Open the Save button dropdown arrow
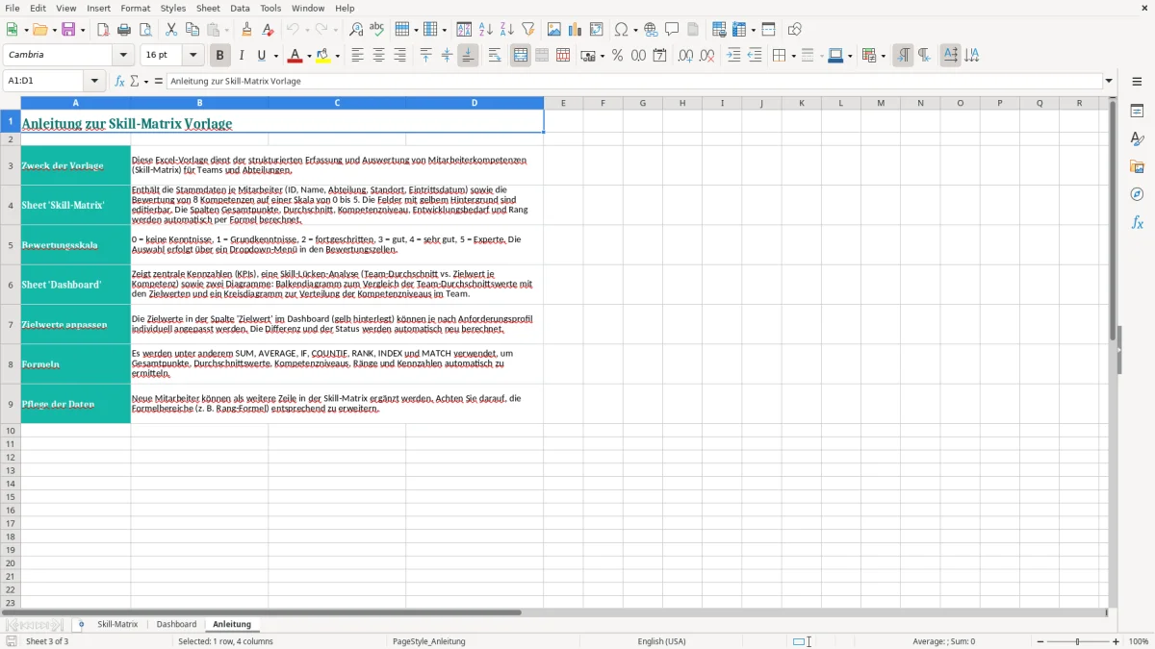The height and width of the screenshot is (649, 1155). (x=83, y=30)
